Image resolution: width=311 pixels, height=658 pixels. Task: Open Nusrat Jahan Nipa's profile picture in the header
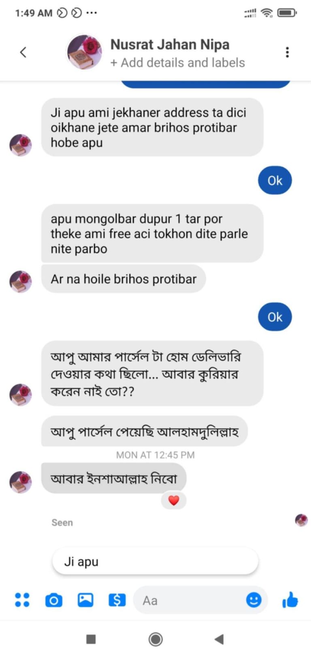click(84, 52)
